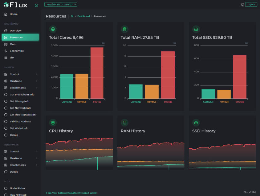Expand Benchmark FluxNode submenu chevron

pos(37,158)
